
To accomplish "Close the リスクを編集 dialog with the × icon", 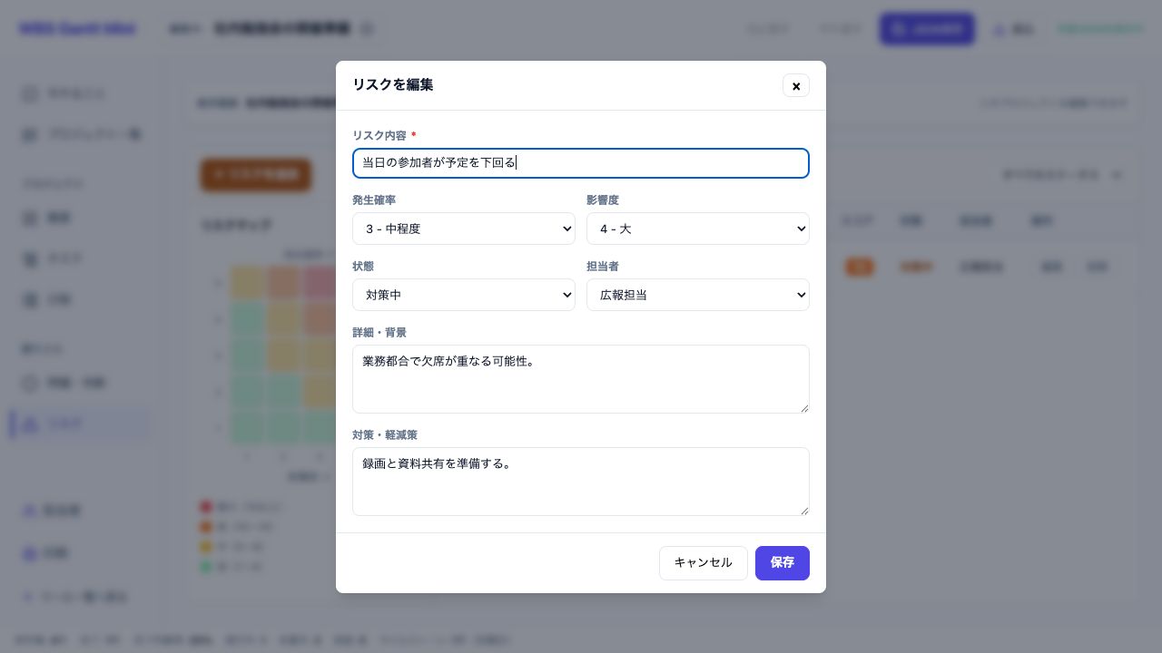I will point(796,85).
